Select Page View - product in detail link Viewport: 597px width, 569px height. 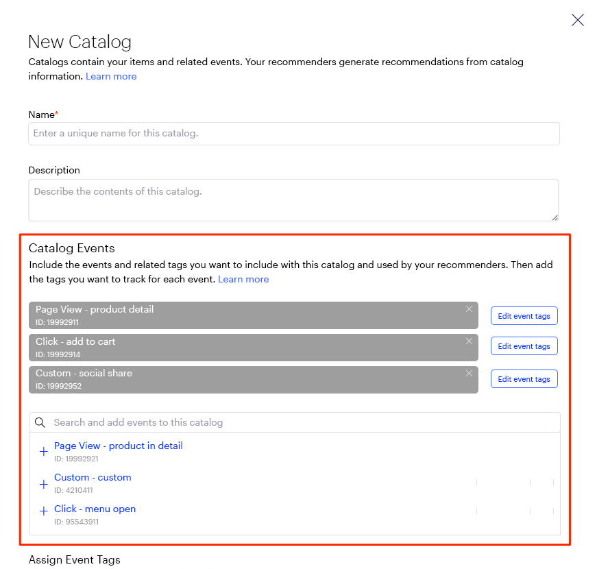[118, 446]
